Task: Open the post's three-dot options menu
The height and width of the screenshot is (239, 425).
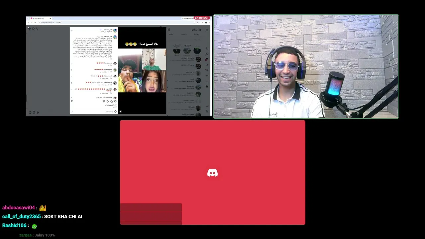Action: [x=72, y=30]
